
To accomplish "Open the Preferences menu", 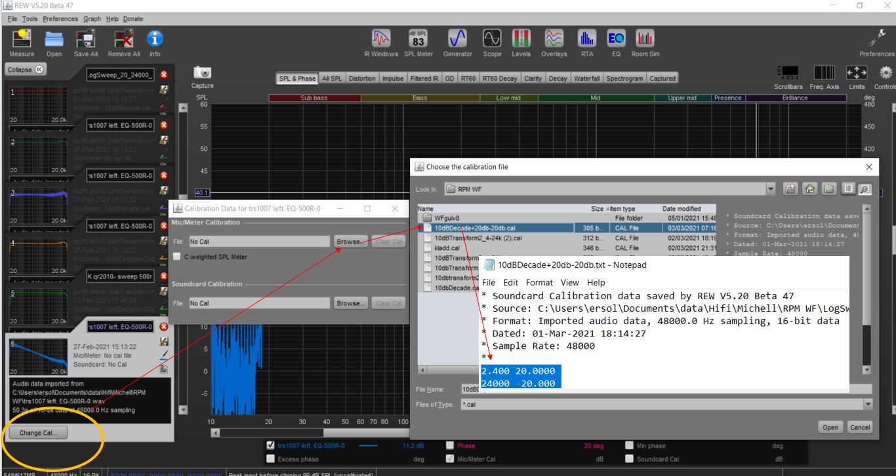I will [x=60, y=19].
